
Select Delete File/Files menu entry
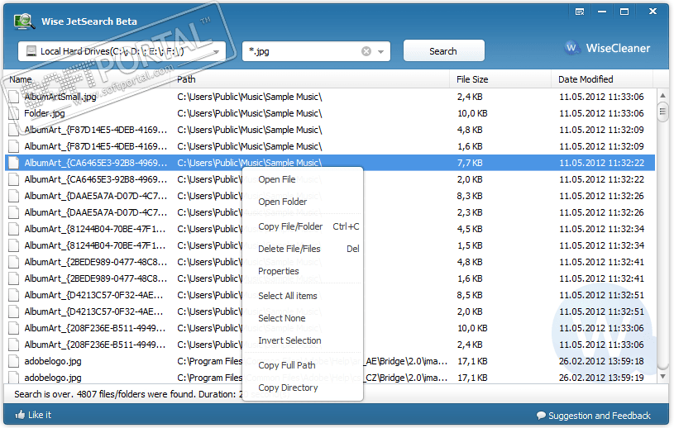point(303,249)
